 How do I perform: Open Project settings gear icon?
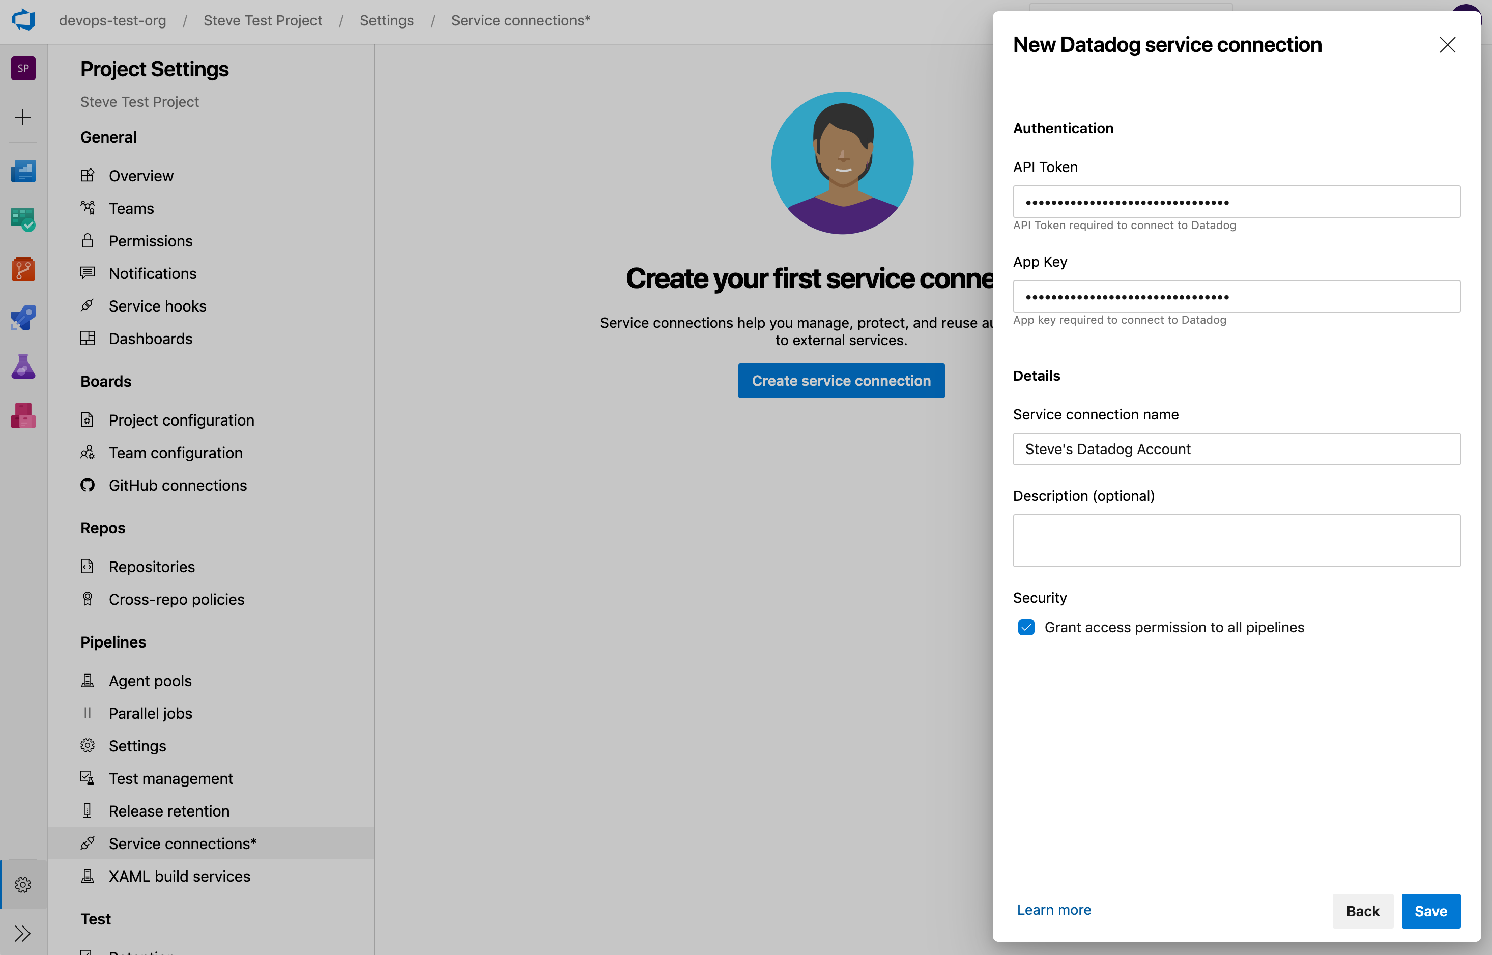pos(23,885)
